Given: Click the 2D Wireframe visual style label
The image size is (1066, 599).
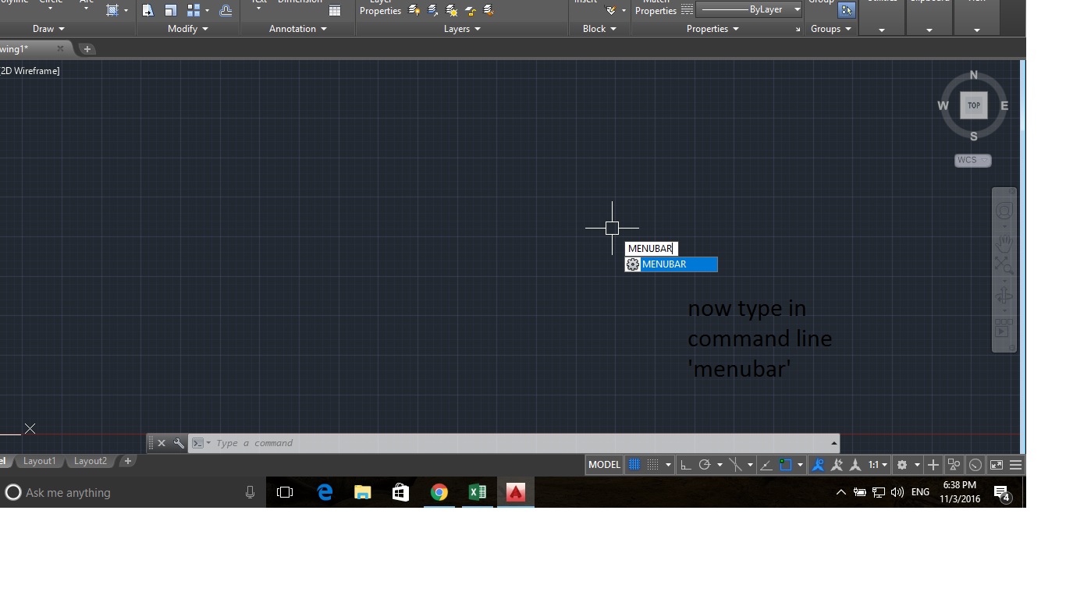Looking at the screenshot, I should pyautogui.click(x=30, y=71).
